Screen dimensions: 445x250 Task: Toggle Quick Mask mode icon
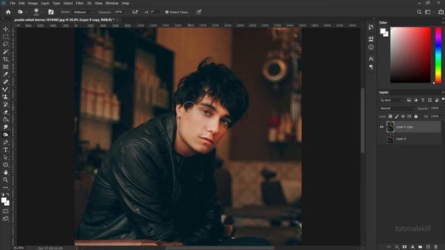pos(6,211)
